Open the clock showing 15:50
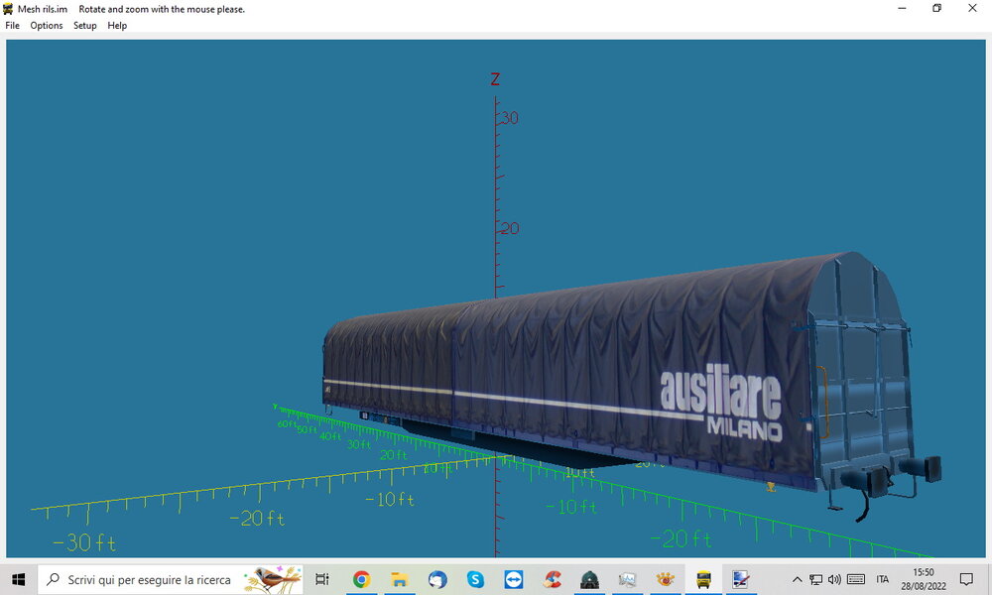This screenshot has height=595, width=992. click(923, 579)
